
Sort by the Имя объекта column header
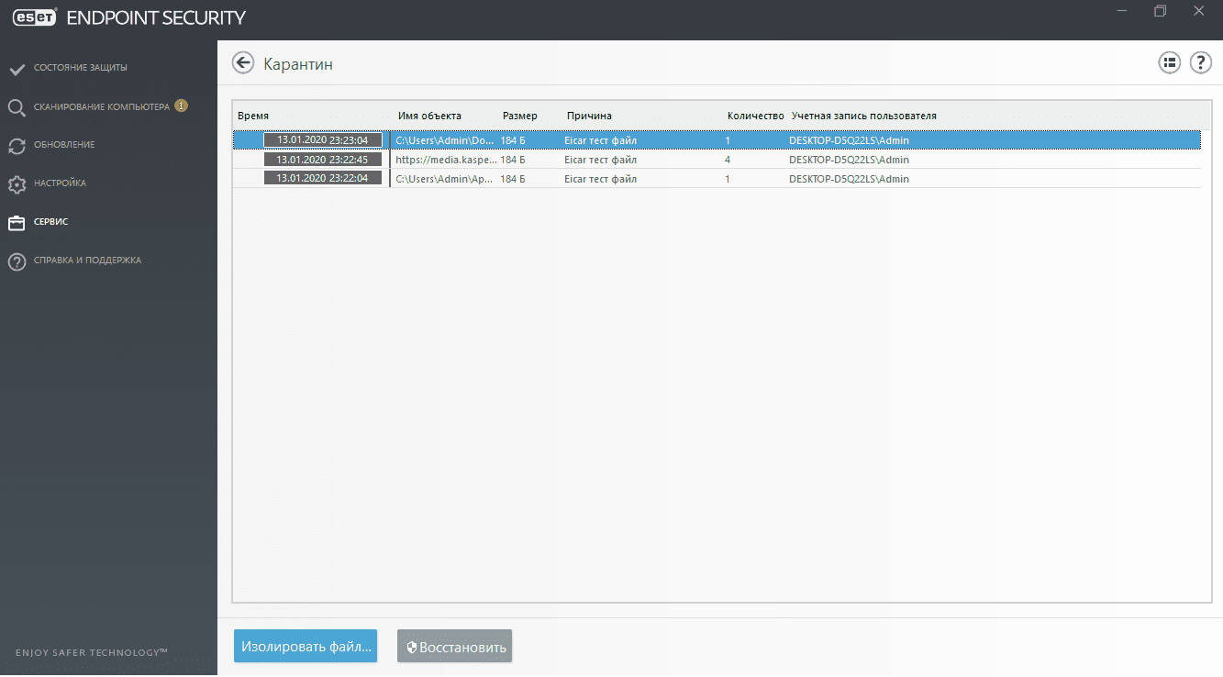(x=429, y=117)
